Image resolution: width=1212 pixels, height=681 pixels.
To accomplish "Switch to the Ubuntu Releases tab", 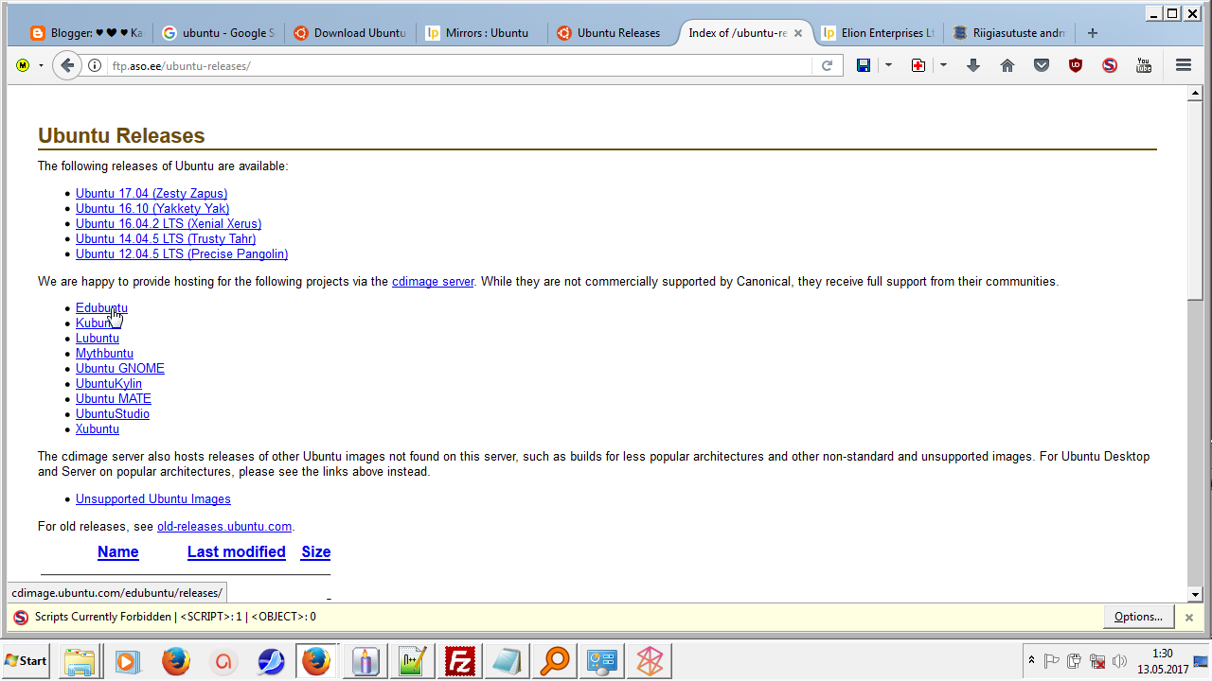I will [x=613, y=33].
